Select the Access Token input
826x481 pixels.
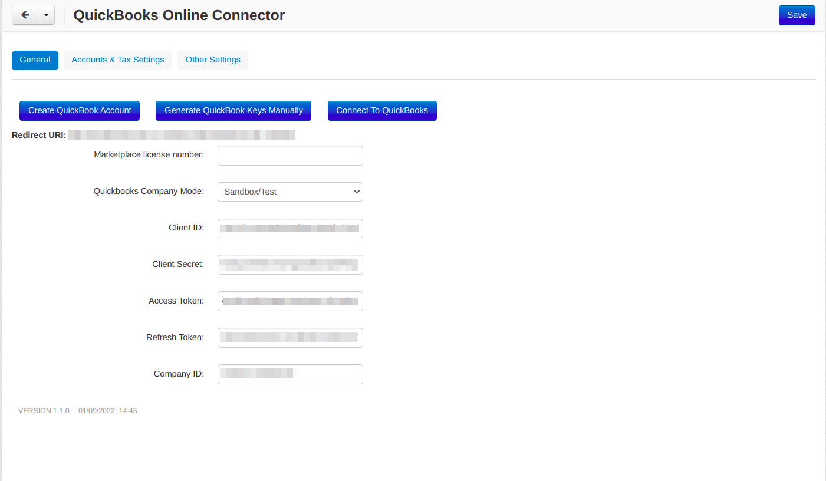[290, 301]
